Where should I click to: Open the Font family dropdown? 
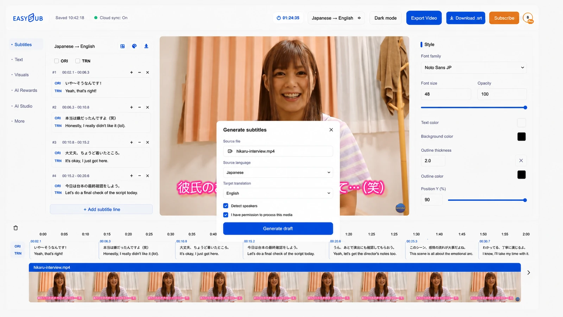[x=474, y=68]
